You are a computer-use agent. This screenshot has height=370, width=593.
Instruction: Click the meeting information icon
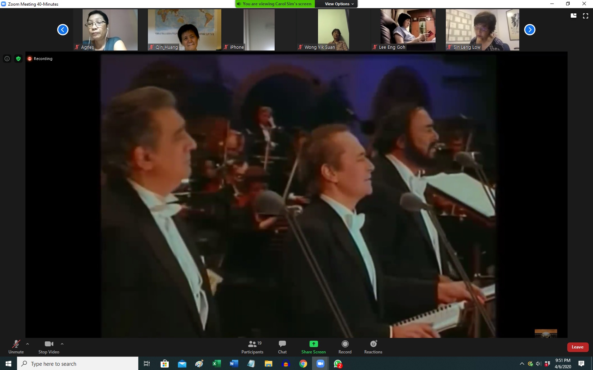point(7,59)
